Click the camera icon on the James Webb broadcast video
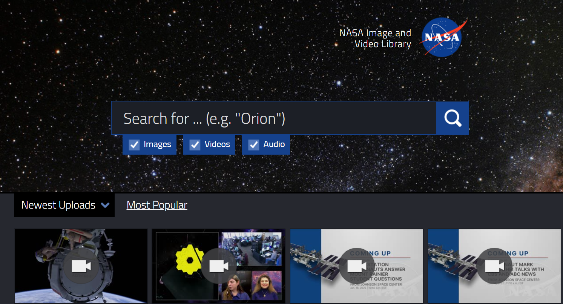Screen dimensions: 563x304 coord(219,266)
